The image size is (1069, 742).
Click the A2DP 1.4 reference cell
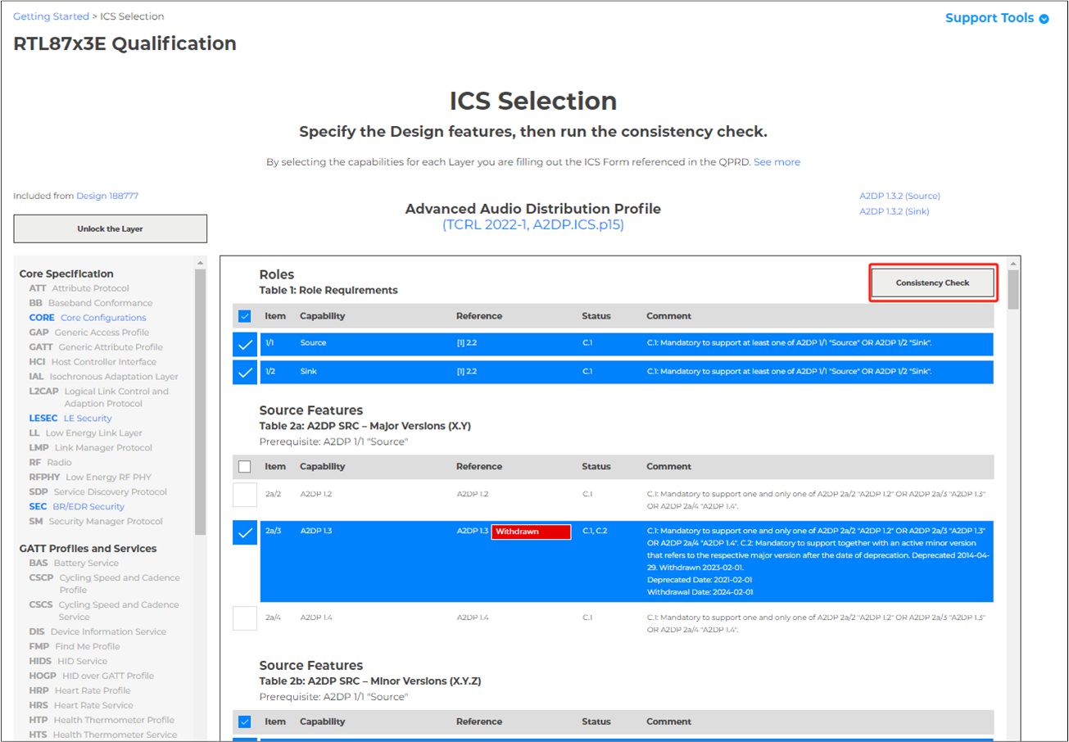473,618
